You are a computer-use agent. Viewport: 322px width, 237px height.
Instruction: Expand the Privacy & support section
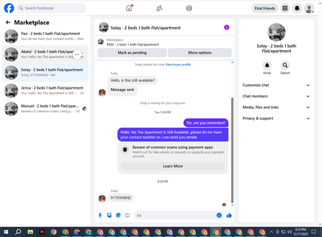tap(276, 118)
